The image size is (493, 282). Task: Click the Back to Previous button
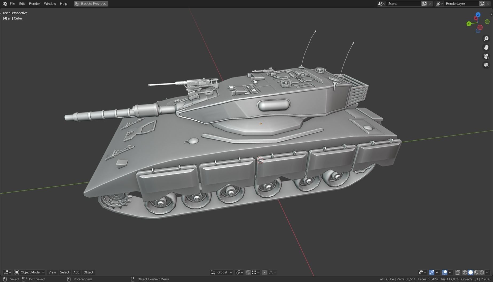click(x=91, y=4)
